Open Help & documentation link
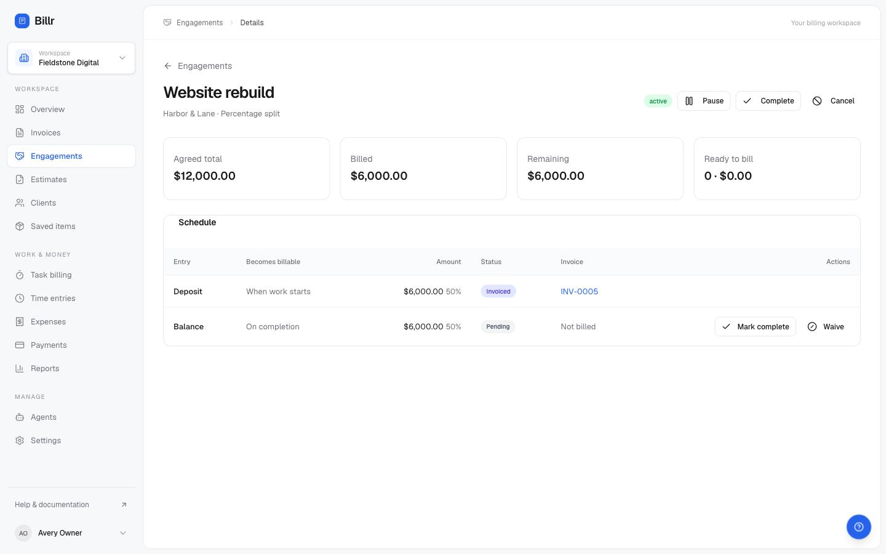Viewport: 886px width, 554px height. (x=71, y=505)
